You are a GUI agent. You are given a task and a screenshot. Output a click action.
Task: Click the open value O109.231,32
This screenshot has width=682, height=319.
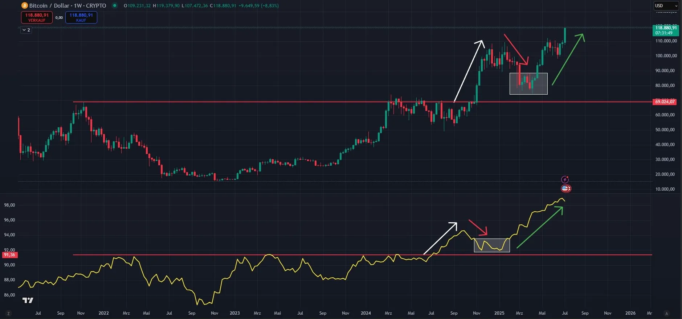137,5
